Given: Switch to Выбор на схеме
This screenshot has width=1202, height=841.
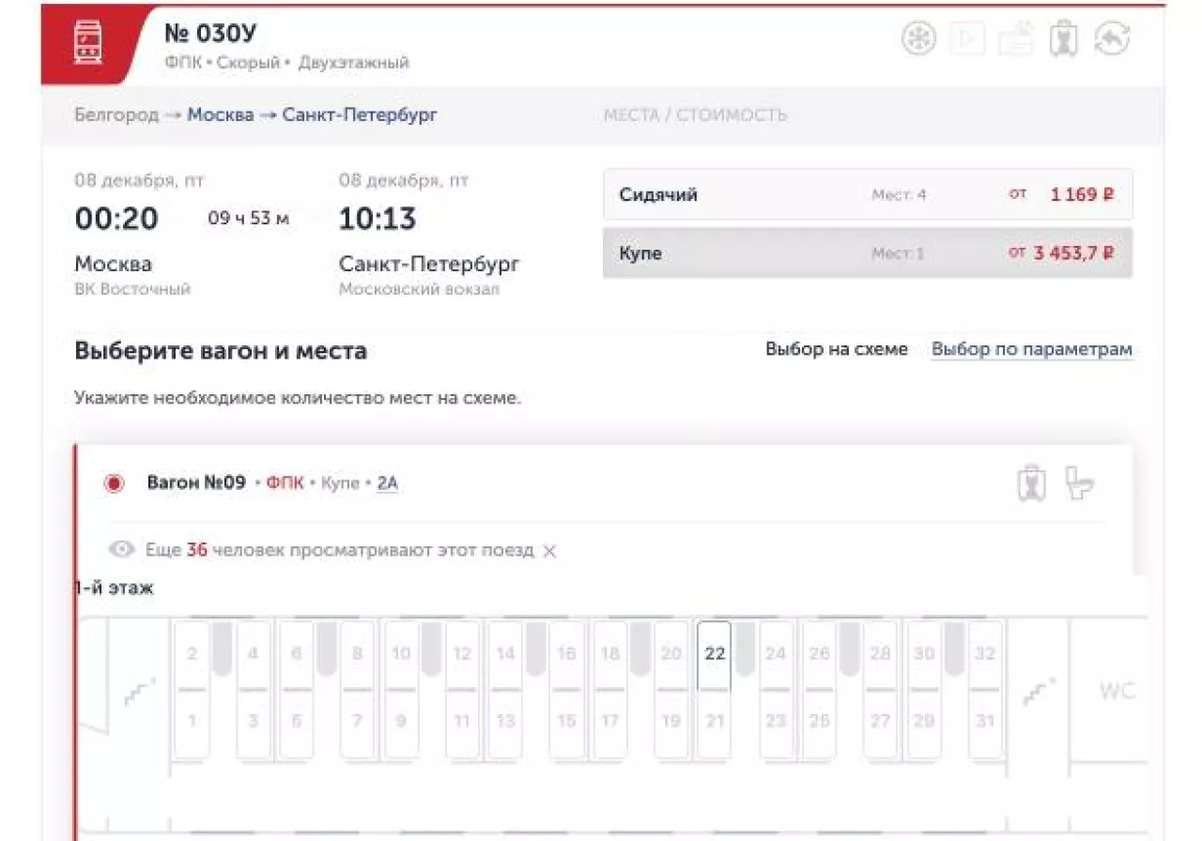Looking at the screenshot, I should click(836, 349).
